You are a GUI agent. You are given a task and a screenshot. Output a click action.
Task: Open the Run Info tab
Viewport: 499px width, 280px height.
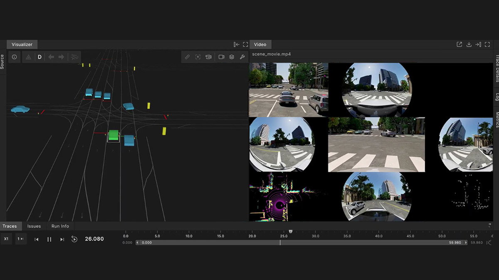60,226
